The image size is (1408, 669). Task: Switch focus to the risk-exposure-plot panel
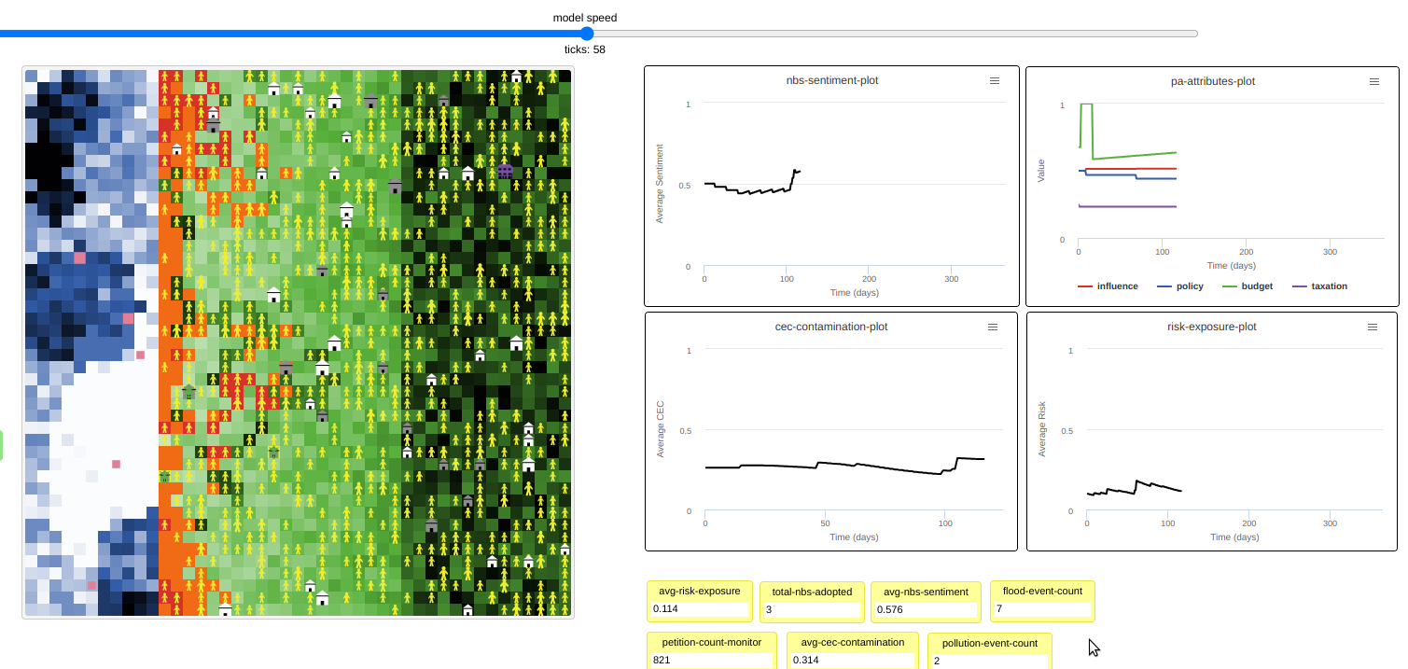tap(1211, 431)
